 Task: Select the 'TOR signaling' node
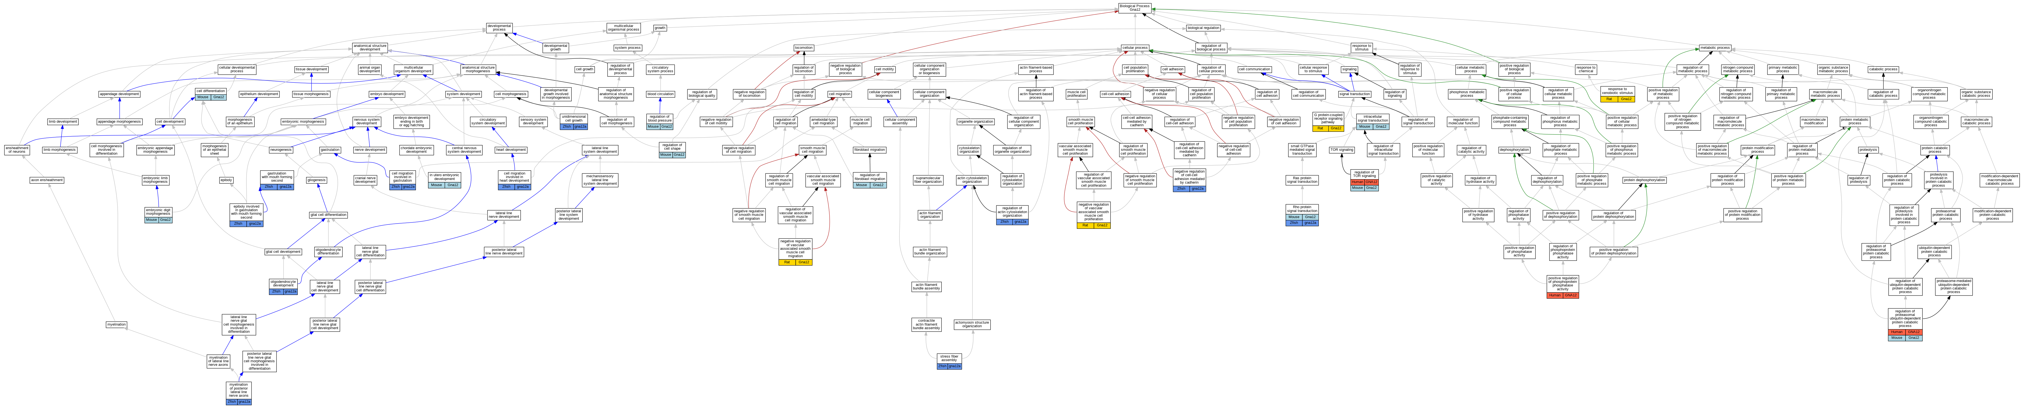[x=1341, y=150]
